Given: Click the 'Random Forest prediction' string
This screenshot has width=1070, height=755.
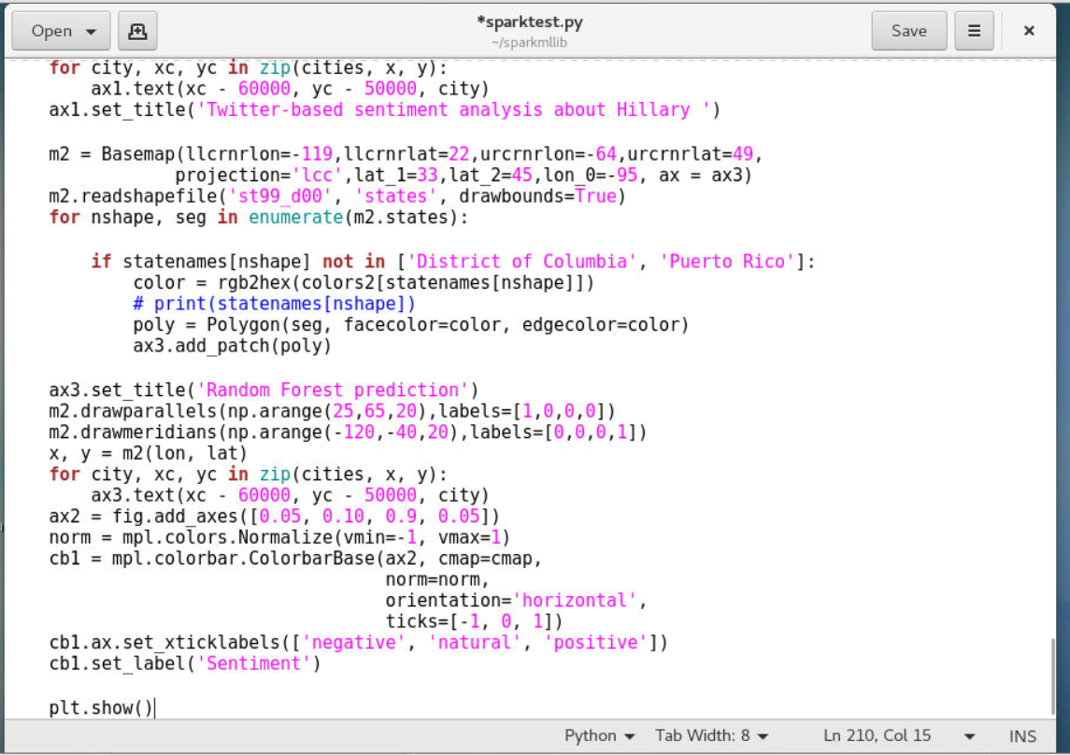Looking at the screenshot, I should tap(333, 391).
